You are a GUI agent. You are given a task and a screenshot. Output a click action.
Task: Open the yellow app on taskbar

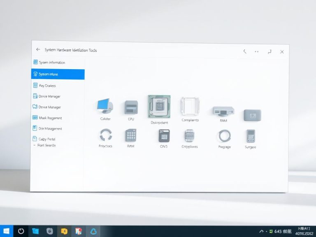(x=64, y=231)
